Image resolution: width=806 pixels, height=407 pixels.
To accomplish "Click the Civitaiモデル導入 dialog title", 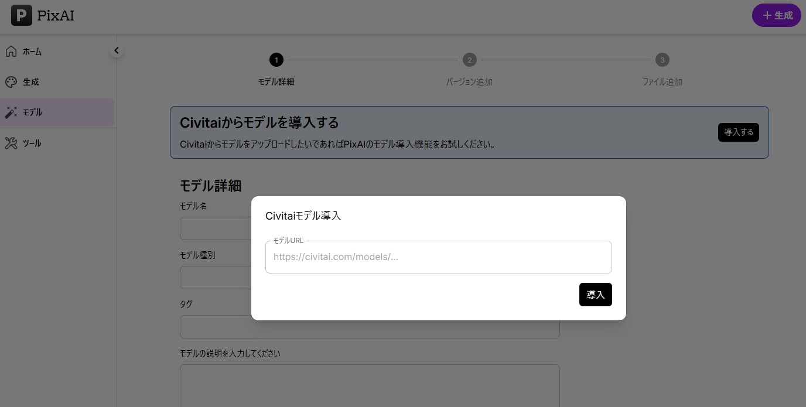I will (x=303, y=216).
